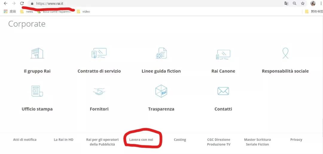Open the translate page icon
Image resolution: width=323 pixels, height=154 pixels.
tap(286, 4)
